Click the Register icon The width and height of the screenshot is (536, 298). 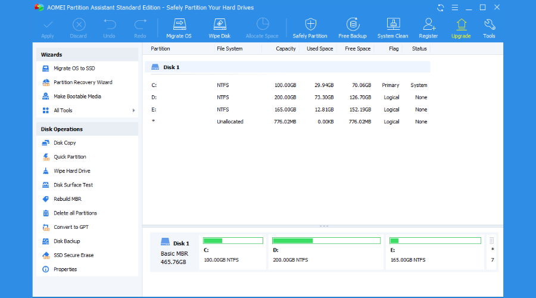click(x=429, y=24)
